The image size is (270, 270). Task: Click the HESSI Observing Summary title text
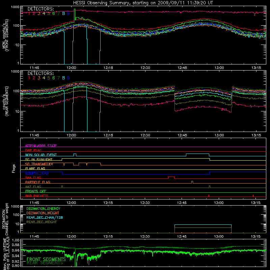click(x=143, y=3)
